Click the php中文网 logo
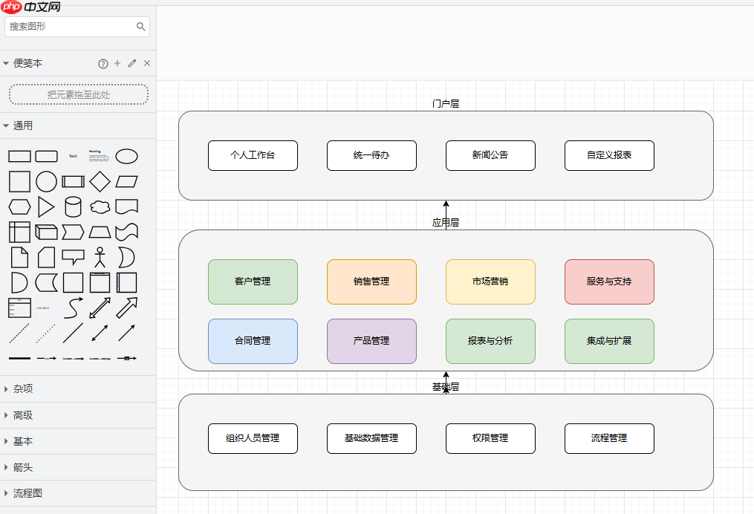This screenshot has width=754, height=514. pos(30,7)
